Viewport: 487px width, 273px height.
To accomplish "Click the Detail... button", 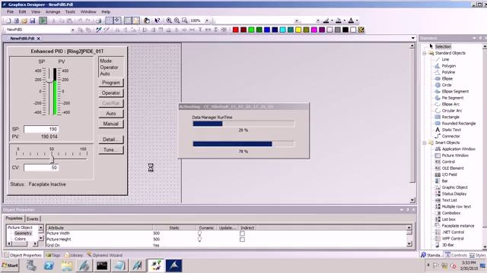I will (111, 140).
